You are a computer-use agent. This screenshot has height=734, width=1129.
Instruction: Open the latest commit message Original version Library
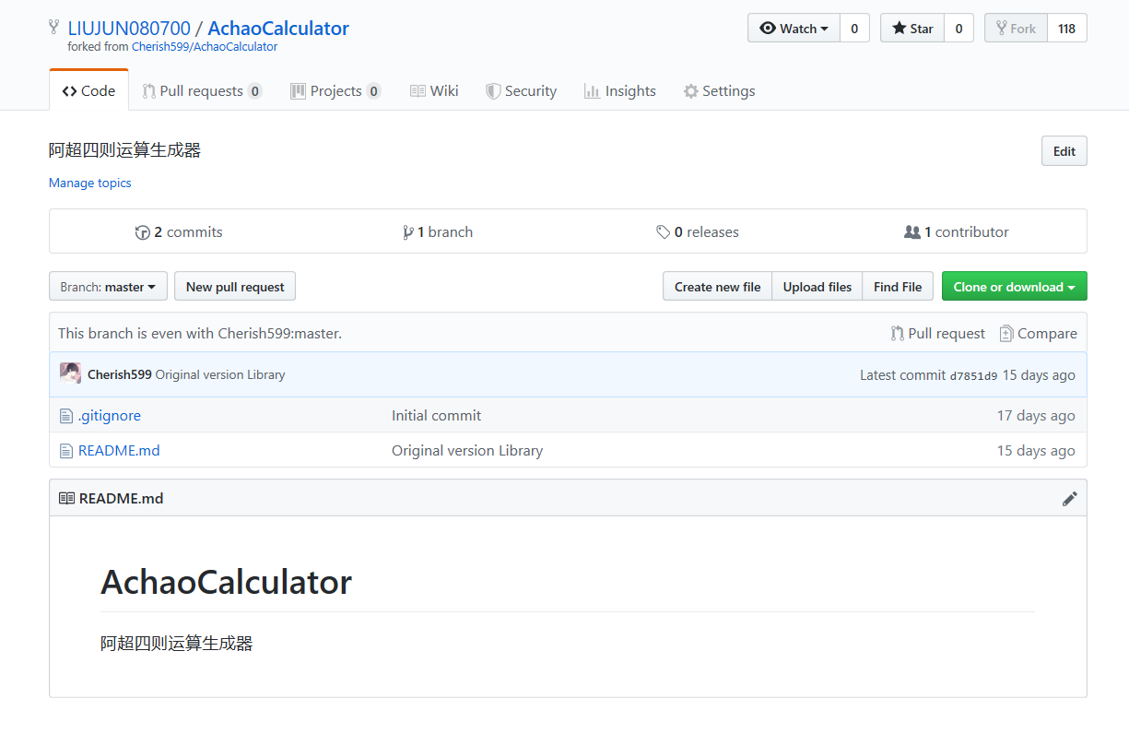point(220,374)
